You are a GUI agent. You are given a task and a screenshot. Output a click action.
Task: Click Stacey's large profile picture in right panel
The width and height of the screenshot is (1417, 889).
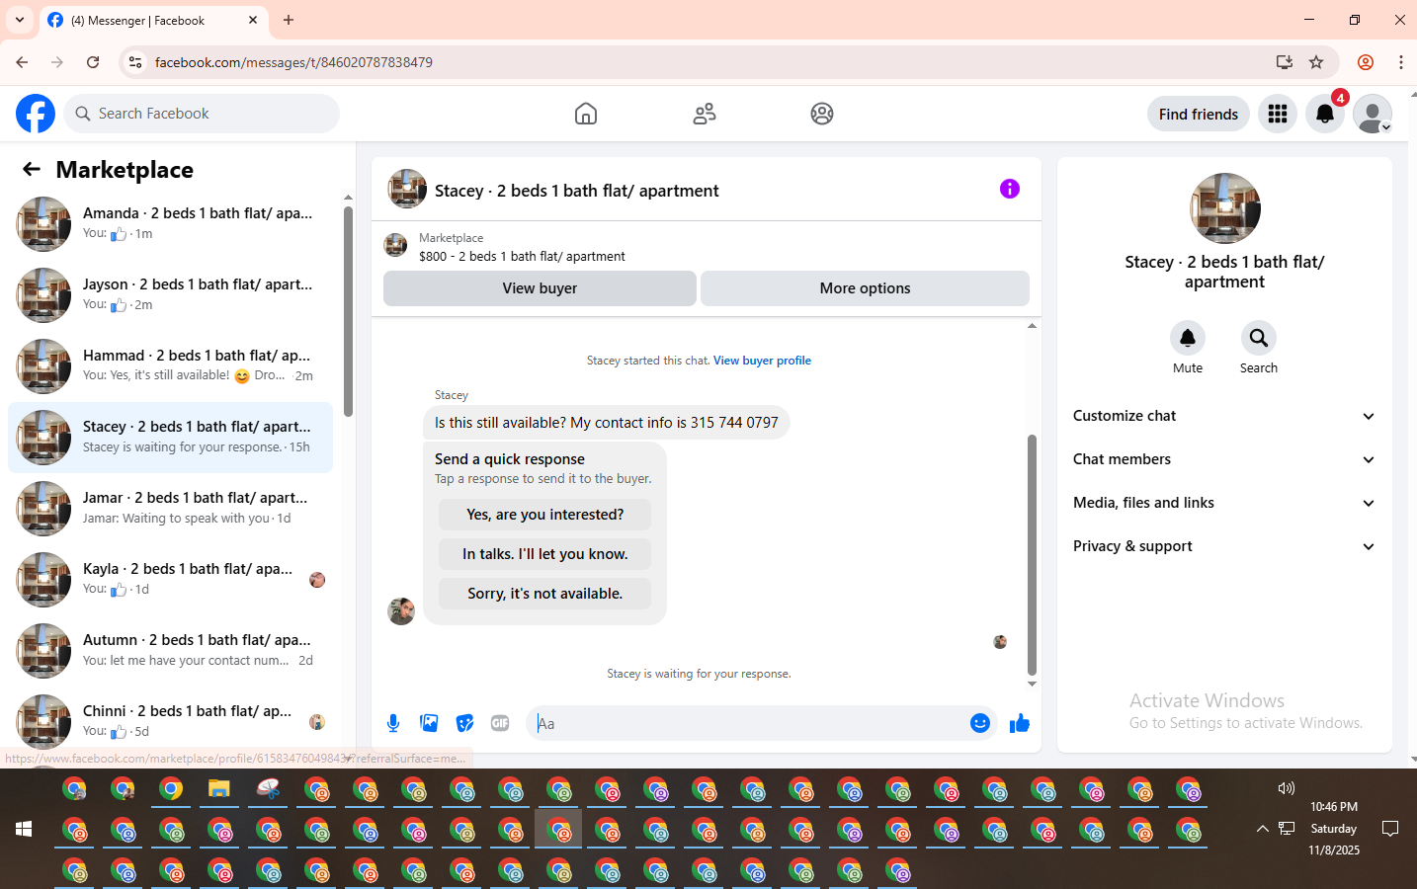pos(1224,208)
